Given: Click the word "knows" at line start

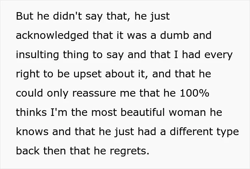Looking at the screenshot, I should tap(32, 132).
